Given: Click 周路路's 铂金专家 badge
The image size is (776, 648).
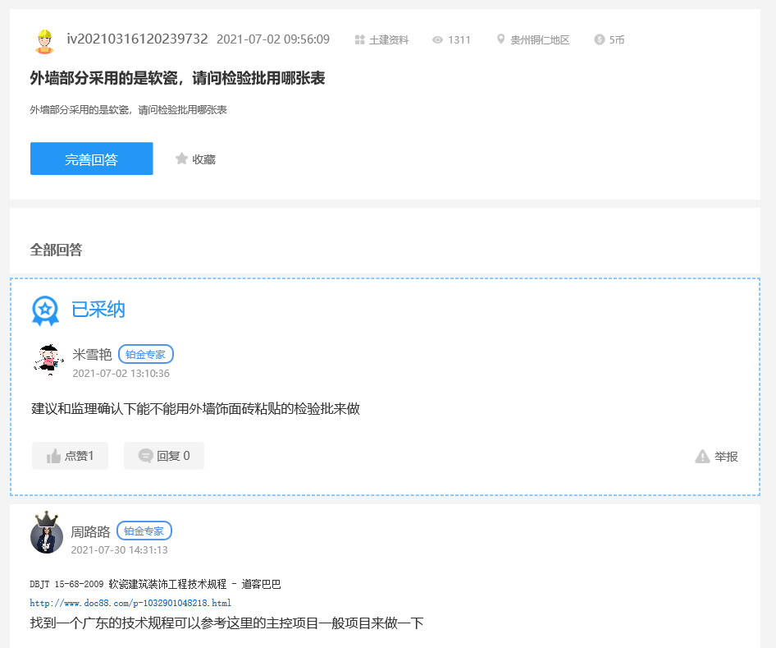Looking at the screenshot, I should (x=144, y=531).
